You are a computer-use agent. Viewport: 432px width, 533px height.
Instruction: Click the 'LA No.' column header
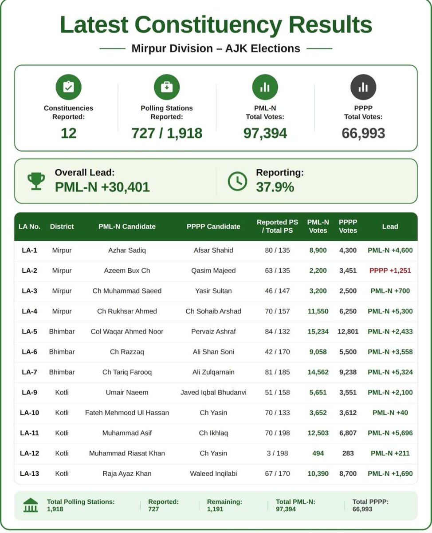pyautogui.click(x=29, y=227)
